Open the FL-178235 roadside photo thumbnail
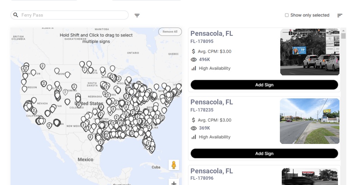This screenshot has width=347, height=185. point(310,121)
